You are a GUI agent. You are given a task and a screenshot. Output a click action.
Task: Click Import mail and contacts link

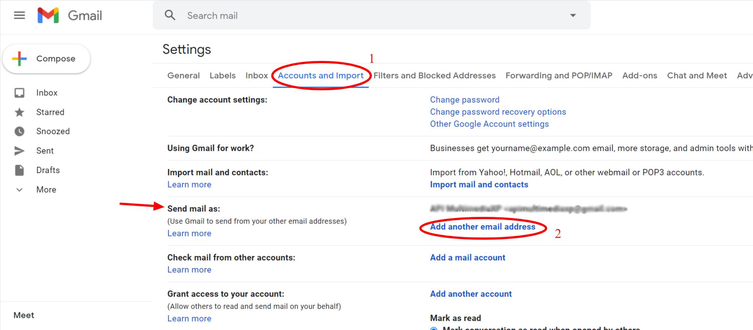click(x=479, y=185)
